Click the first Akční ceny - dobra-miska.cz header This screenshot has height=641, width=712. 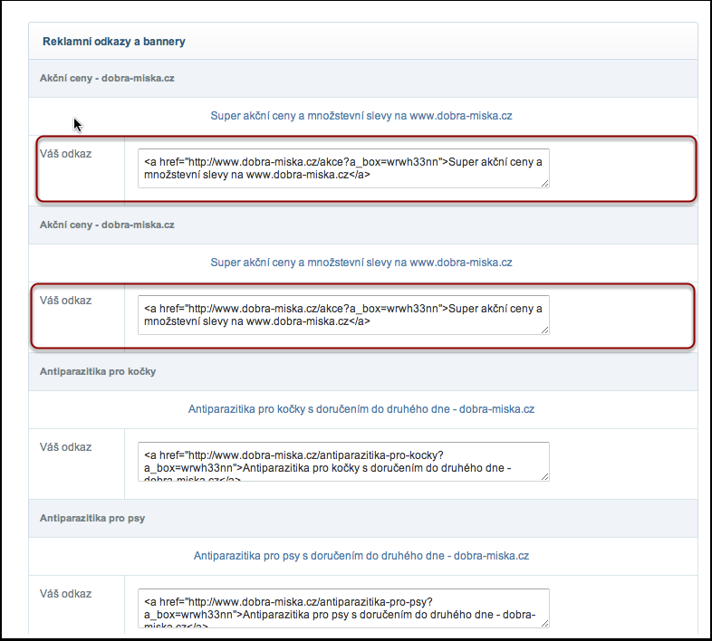(x=107, y=78)
